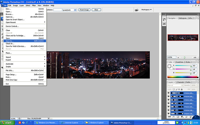Toggle lock transparent pixels

[x=173, y=89]
